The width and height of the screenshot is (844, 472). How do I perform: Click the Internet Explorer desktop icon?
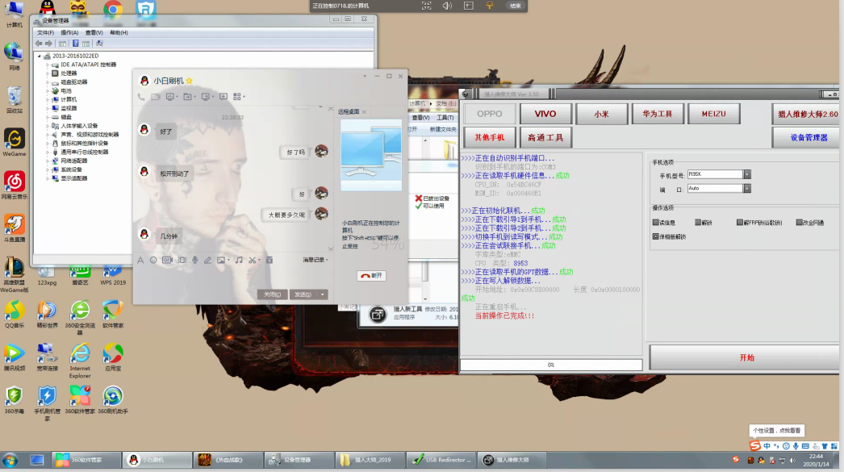click(80, 360)
